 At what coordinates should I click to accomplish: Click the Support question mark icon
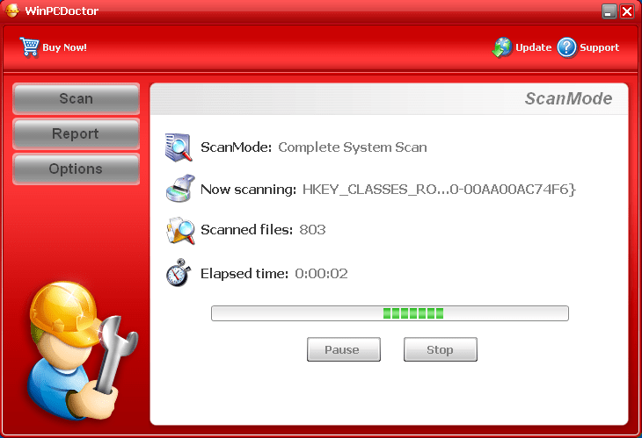[566, 47]
